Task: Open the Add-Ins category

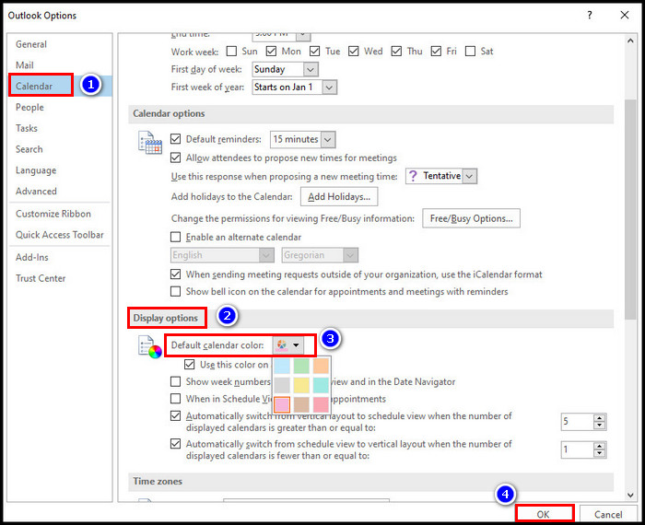Action: [x=32, y=257]
